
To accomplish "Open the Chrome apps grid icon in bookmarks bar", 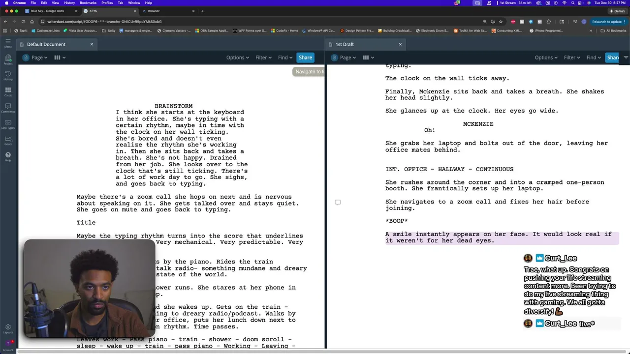I will [5, 30].
